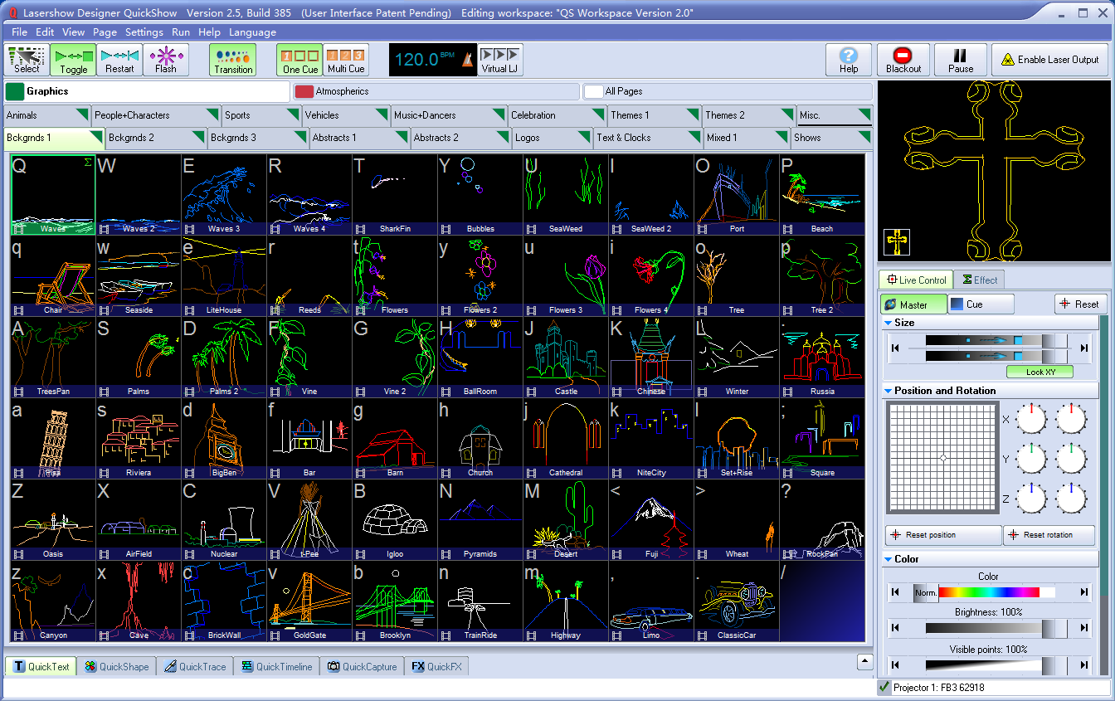Image resolution: width=1115 pixels, height=701 pixels.
Task: Pause the laser output
Action: point(961,60)
